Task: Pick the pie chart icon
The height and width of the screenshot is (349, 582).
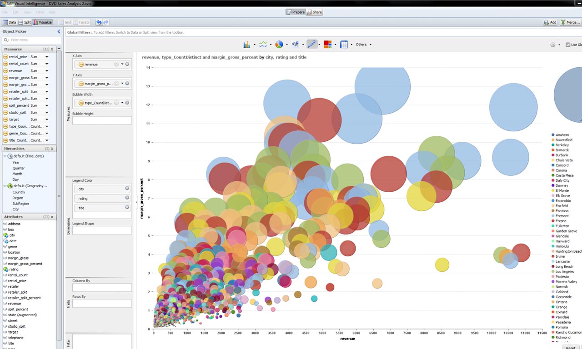Action: pos(279,45)
